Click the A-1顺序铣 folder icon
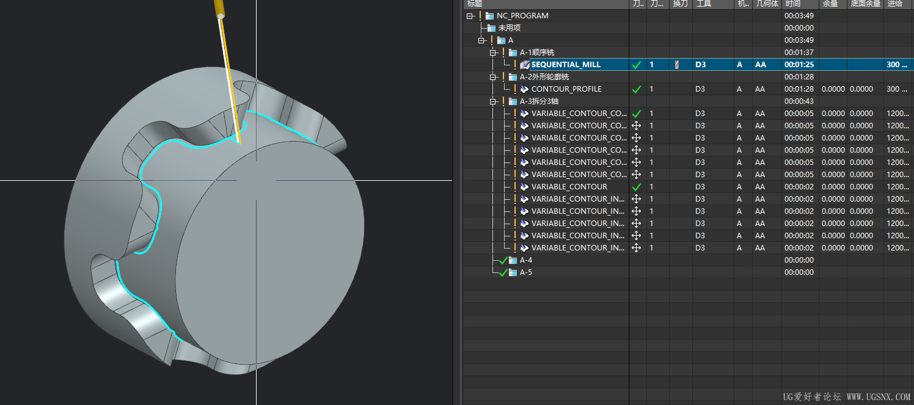 [x=513, y=53]
